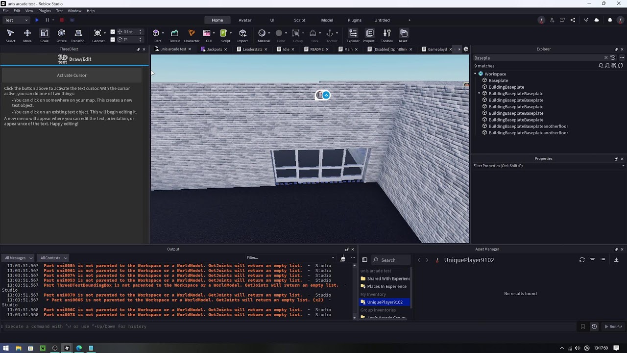Open Places In Experience folder
The width and height of the screenshot is (627, 353).
[384, 286]
